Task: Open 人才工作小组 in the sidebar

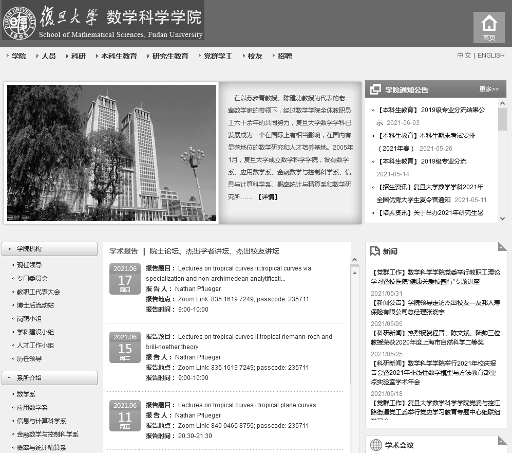Action: [x=35, y=346]
